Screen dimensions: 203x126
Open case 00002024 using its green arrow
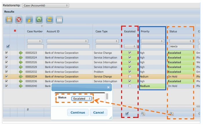click(21, 58)
